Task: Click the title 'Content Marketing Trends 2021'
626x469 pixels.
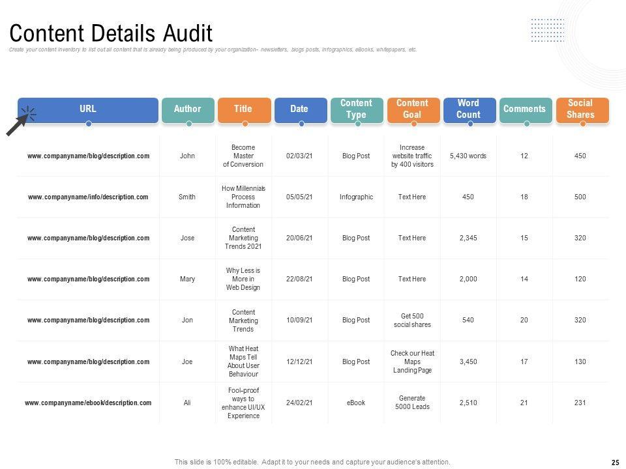Action: click(x=243, y=238)
